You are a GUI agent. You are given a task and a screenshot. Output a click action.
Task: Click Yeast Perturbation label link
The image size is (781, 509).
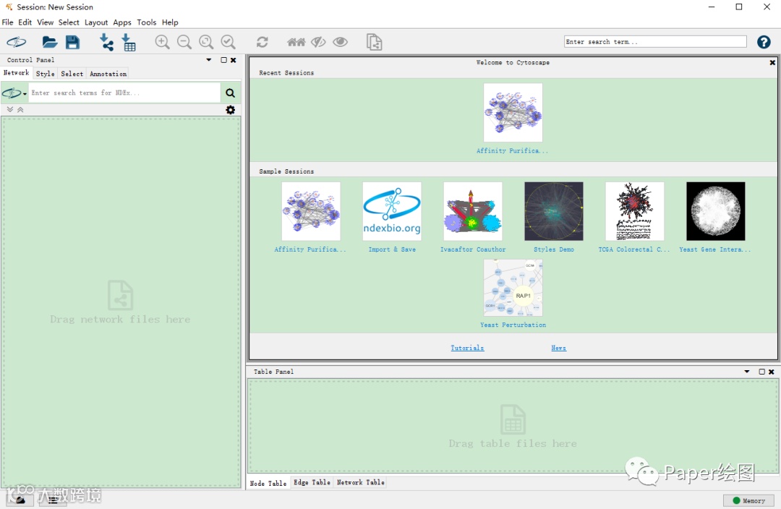pyautogui.click(x=513, y=325)
